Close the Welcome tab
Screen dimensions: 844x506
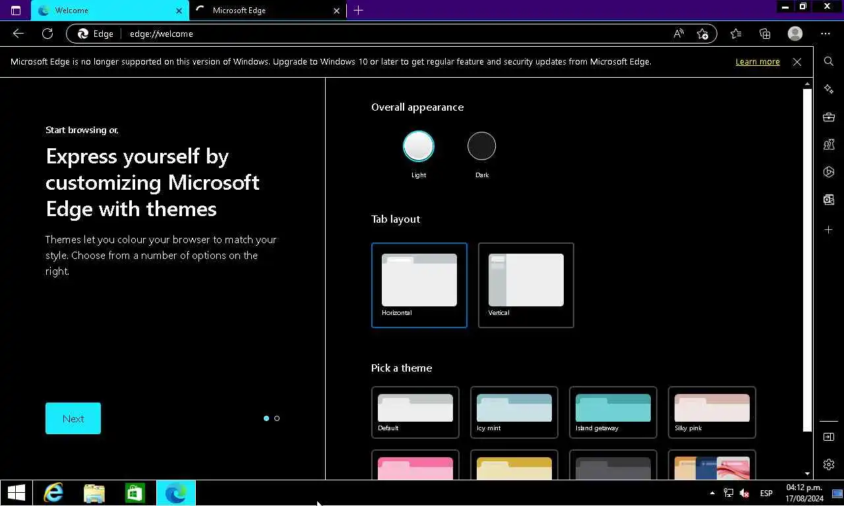click(179, 11)
